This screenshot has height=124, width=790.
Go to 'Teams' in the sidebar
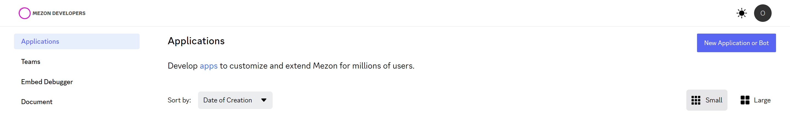click(31, 62)
